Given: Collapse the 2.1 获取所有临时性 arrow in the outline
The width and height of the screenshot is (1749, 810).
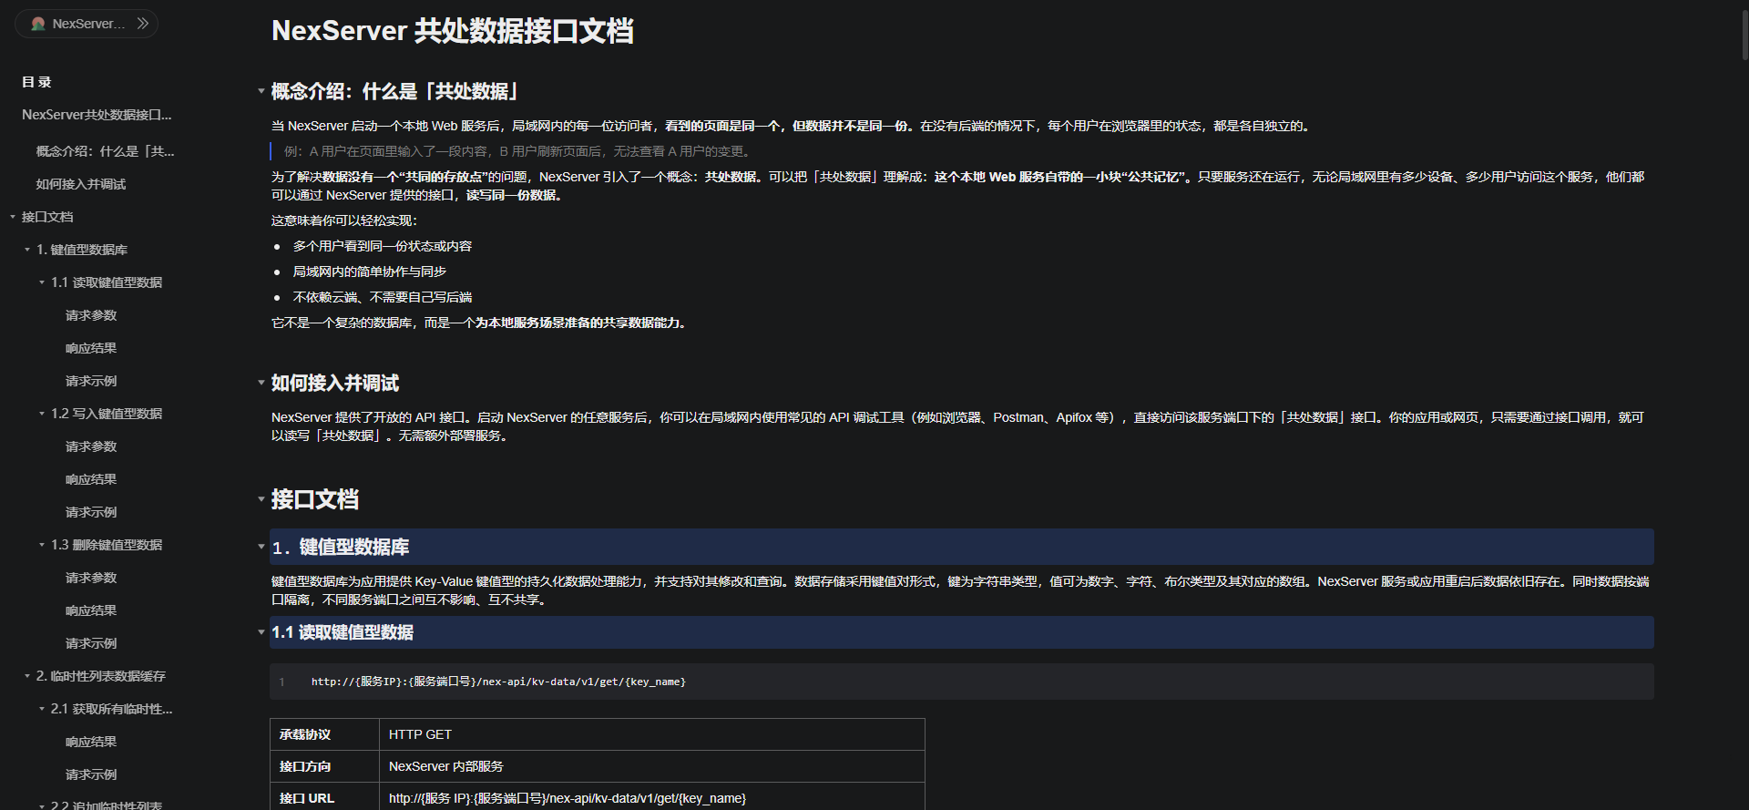Looking at the screenshot, I should [42, 709].
